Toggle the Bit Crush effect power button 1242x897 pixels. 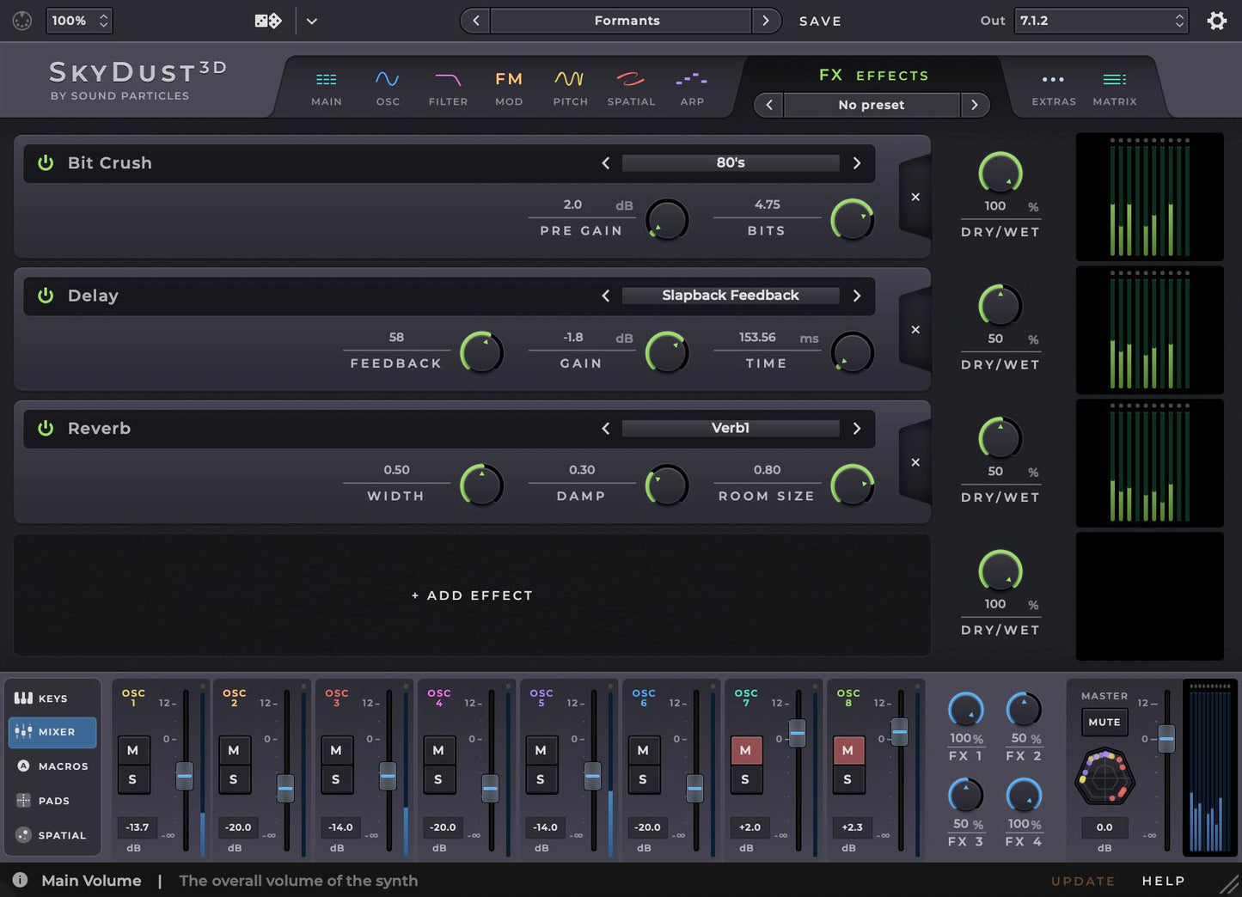coord(46,162)
